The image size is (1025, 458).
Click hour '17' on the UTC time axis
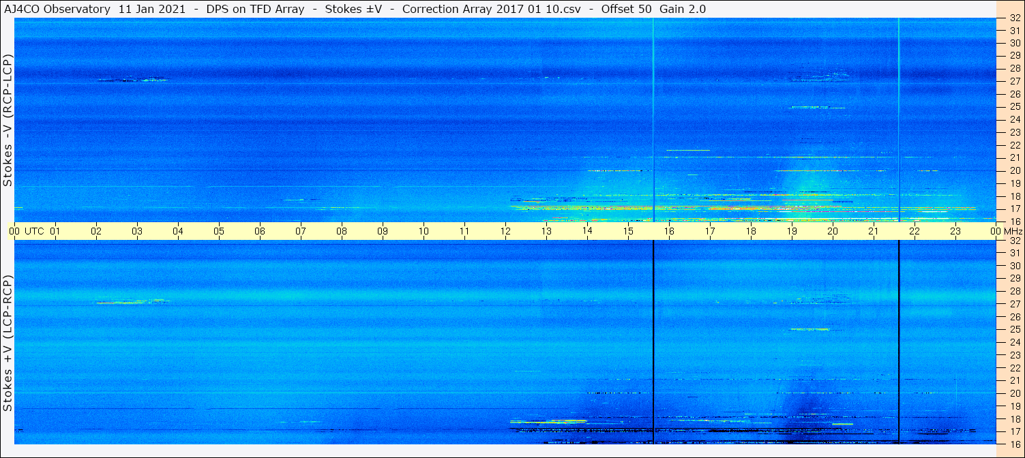point(710,231)
